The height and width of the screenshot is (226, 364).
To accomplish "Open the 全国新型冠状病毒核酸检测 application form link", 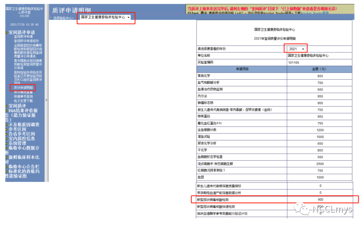I will (x=28, y=51).
